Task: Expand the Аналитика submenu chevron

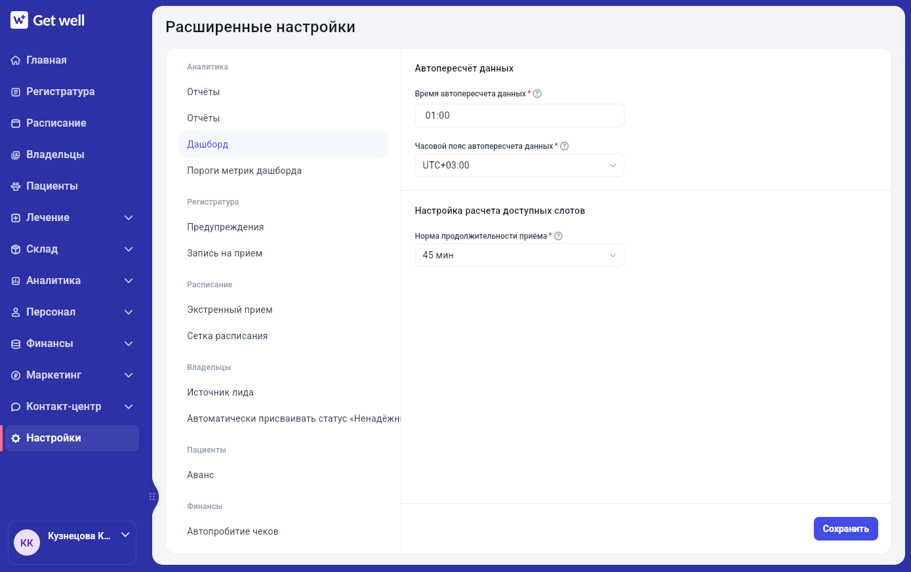Action: (x=129, y=281)
